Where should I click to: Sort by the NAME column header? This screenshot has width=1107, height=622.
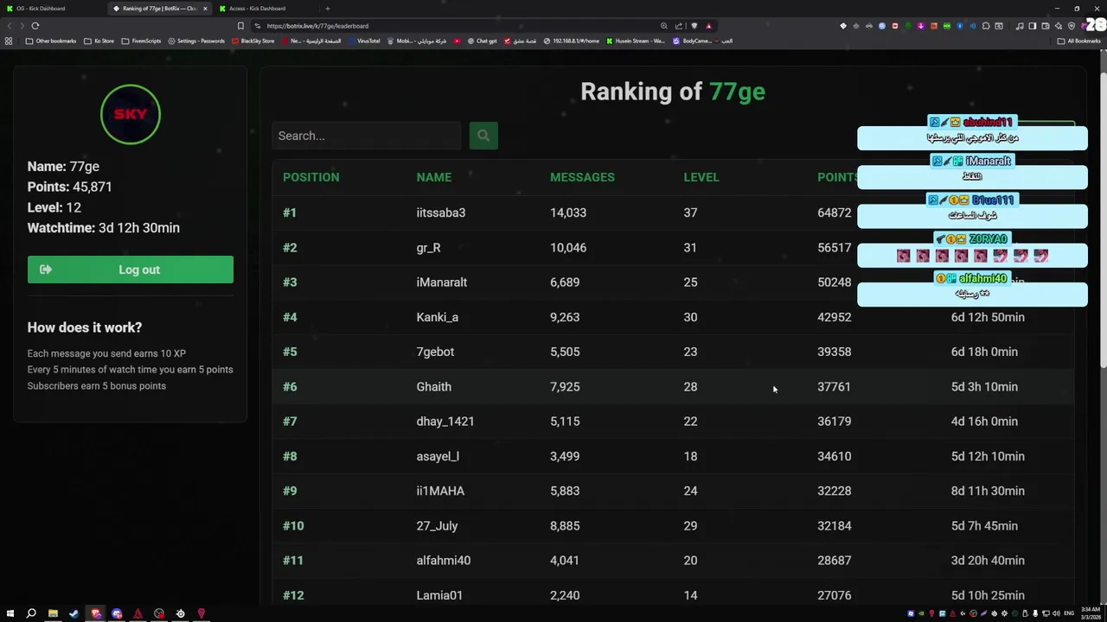(x=433, y=177)
